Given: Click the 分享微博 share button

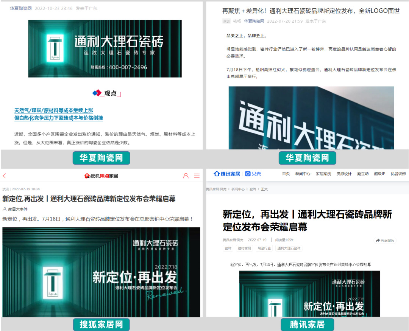Looking at the screenshot, I should [x=385, y=241].
